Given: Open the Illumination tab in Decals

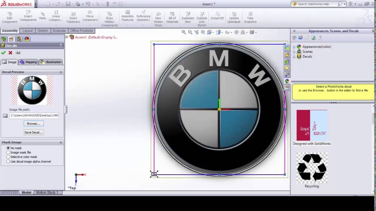Looking at the screenshot, I should coord(51,62).
